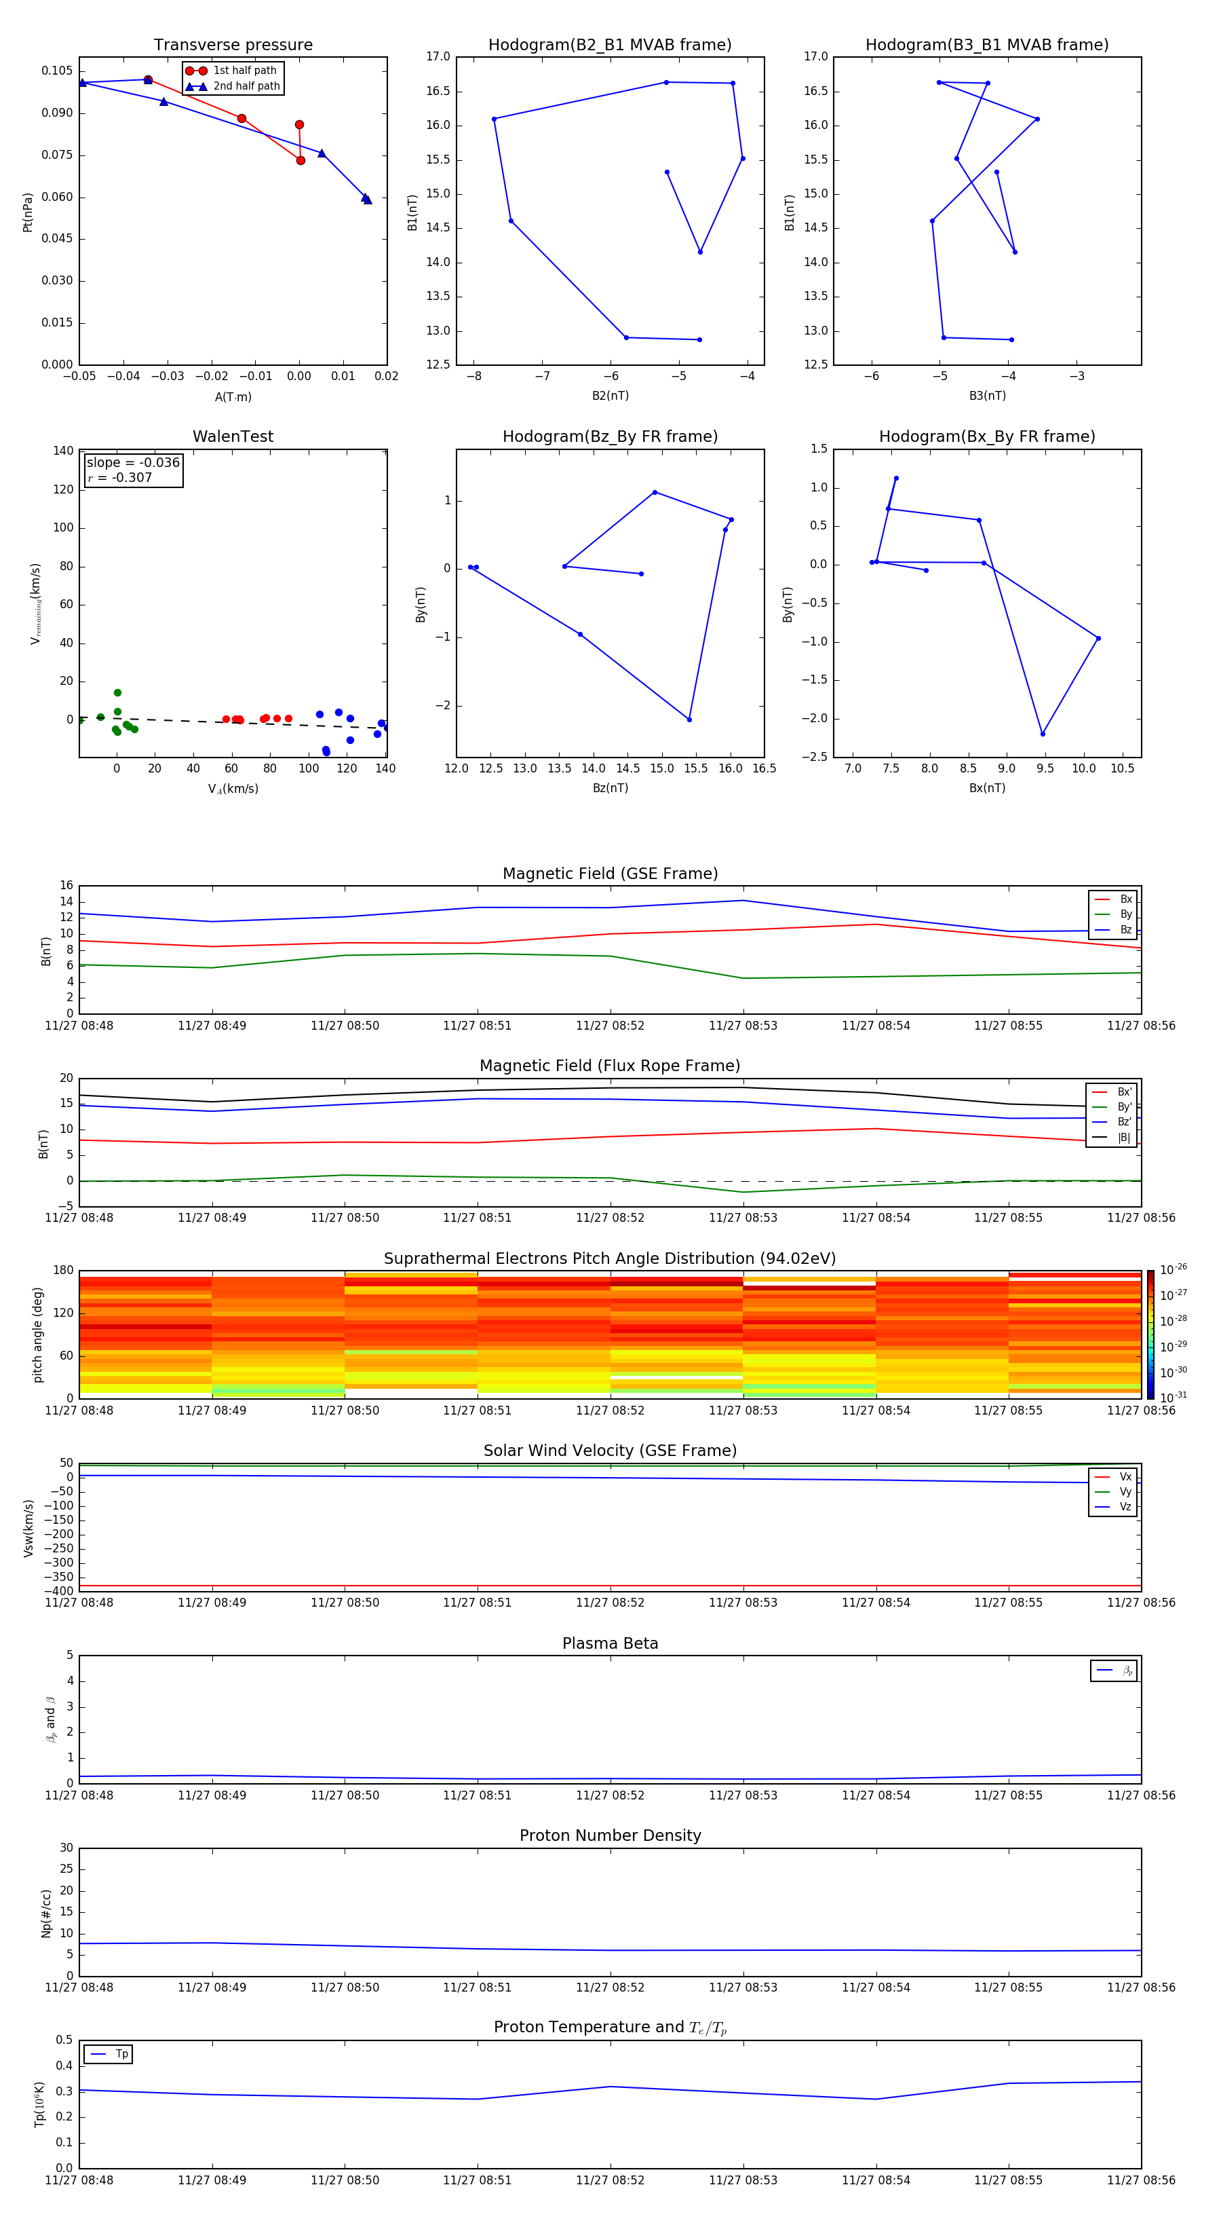This screenshot has width=1221, height=2240.
Task: Click the 'V_A(km/s)' axis label
Action: [233, 789]
